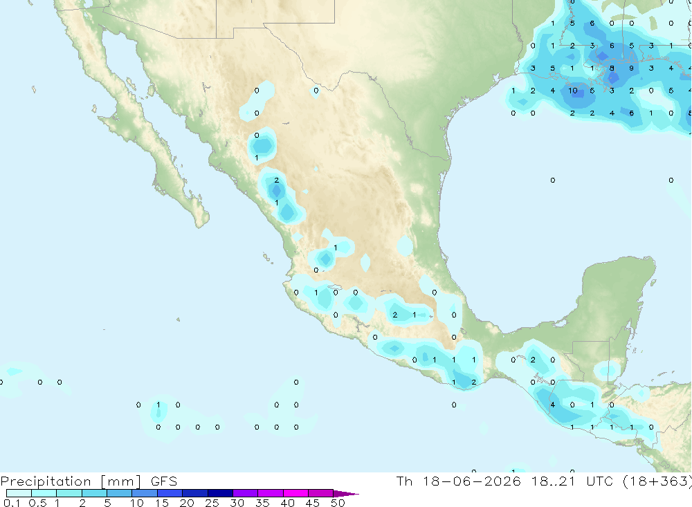Click the 'Precipitation [mm]' title text

pos(71,481)
